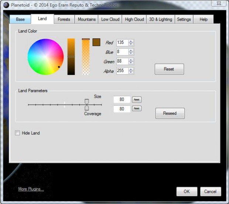
Task: Click the small Reset button beside Coverage
Action: click(x=137, y=108)
